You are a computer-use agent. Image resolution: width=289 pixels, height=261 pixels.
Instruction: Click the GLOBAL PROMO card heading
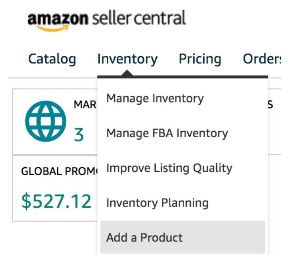(59, 171)
